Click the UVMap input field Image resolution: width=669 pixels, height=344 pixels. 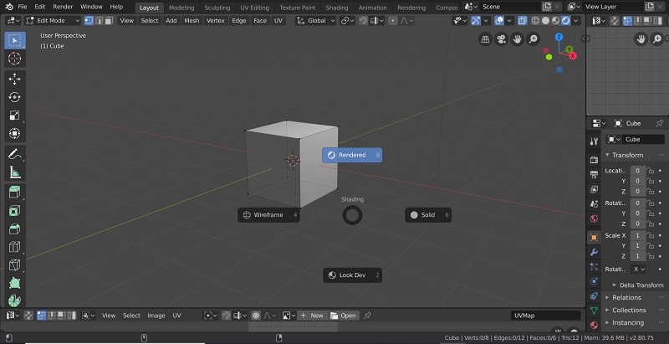545,316
